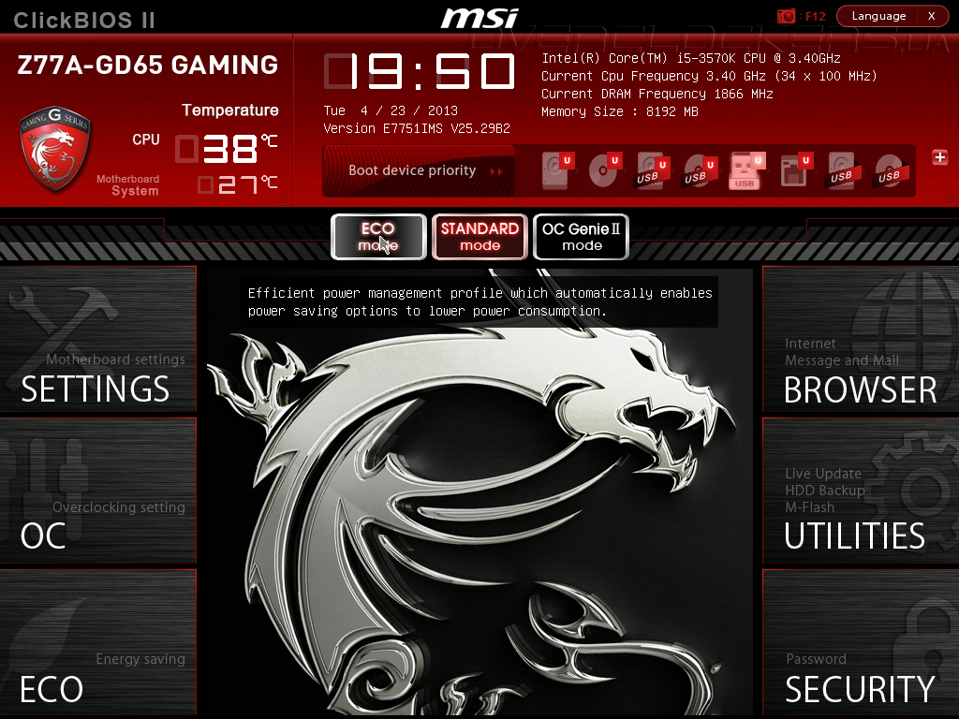Click the 'ClickBIOS II' title text
The image size is (959, 719).
click(x=84, y=21)
